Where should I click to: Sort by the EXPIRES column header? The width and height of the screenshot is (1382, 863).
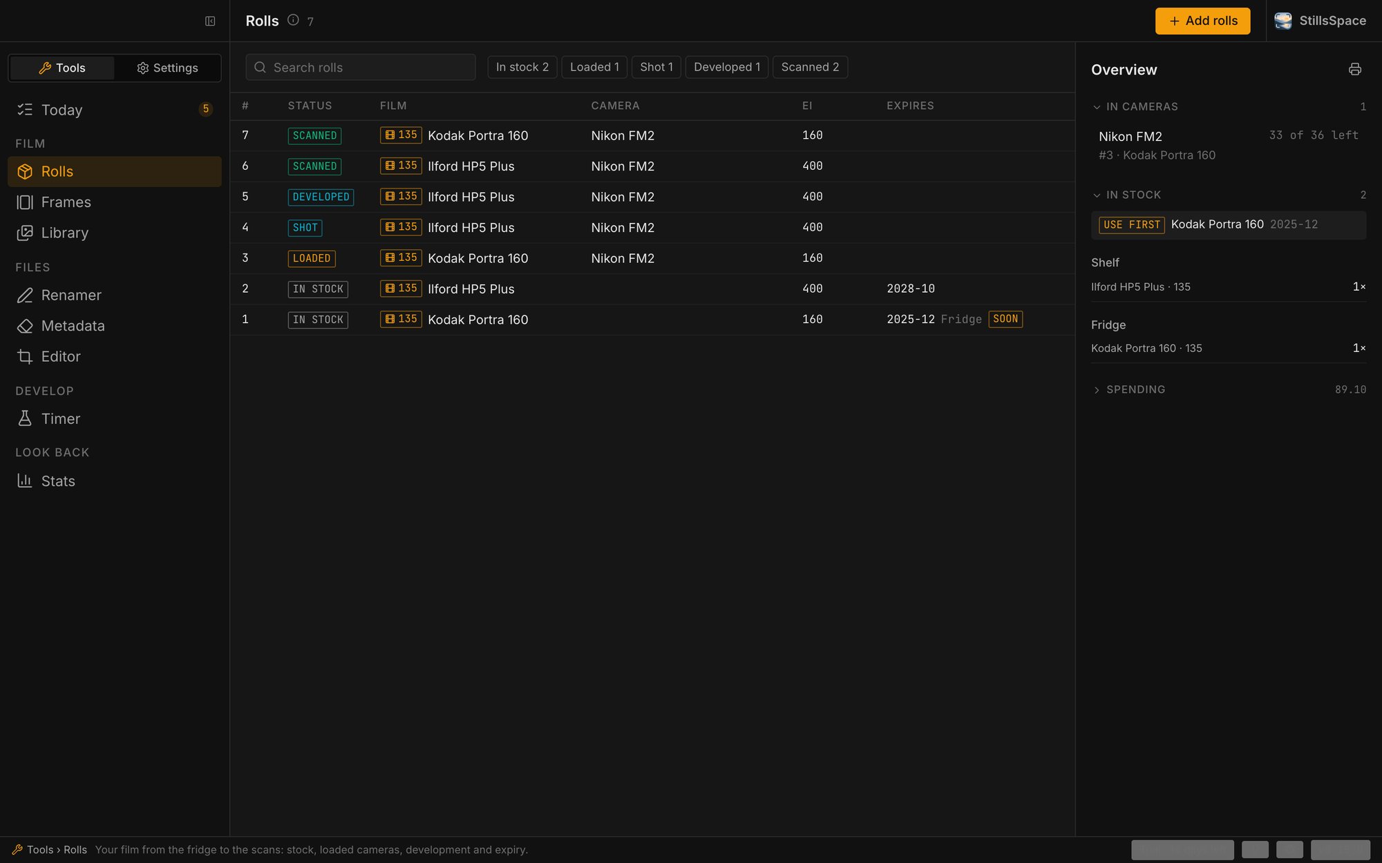pos(910,106)
